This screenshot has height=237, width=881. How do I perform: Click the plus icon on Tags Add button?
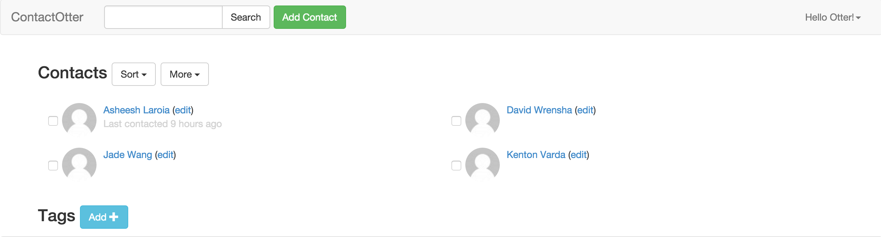click(114, 217)
